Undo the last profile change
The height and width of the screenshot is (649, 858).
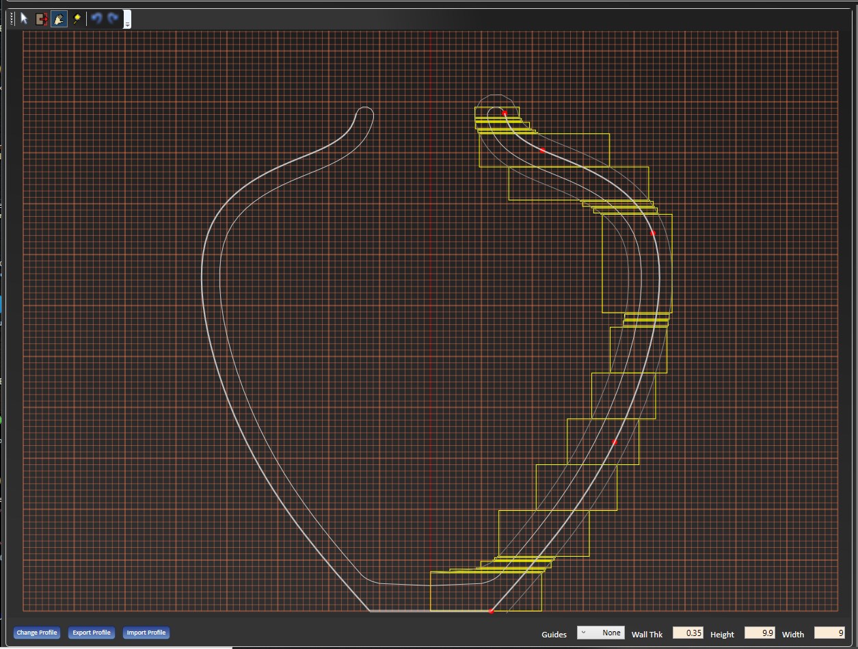click(x=96, y=18)
